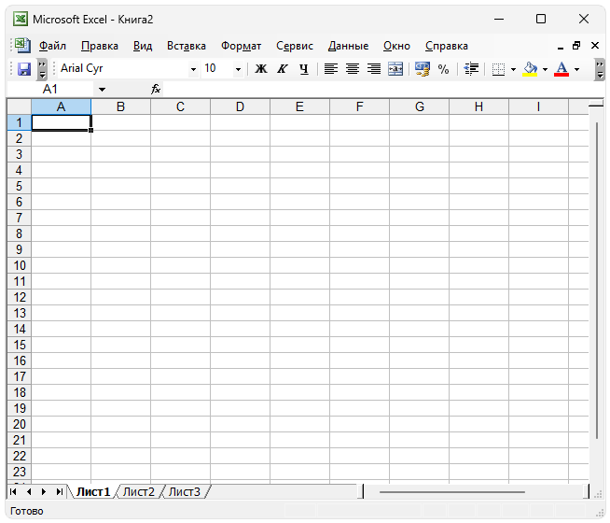Open the Справка menu

(x=447, y=46)
